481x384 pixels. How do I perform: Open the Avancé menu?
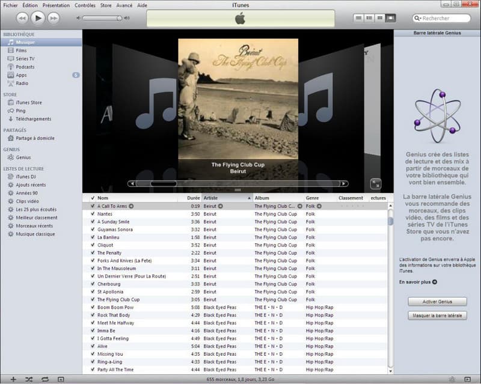[x=124, y=5]
